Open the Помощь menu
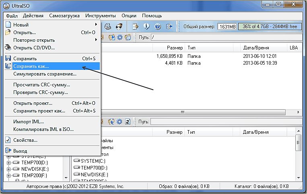 pyautogui.click(x=152, y=16)
